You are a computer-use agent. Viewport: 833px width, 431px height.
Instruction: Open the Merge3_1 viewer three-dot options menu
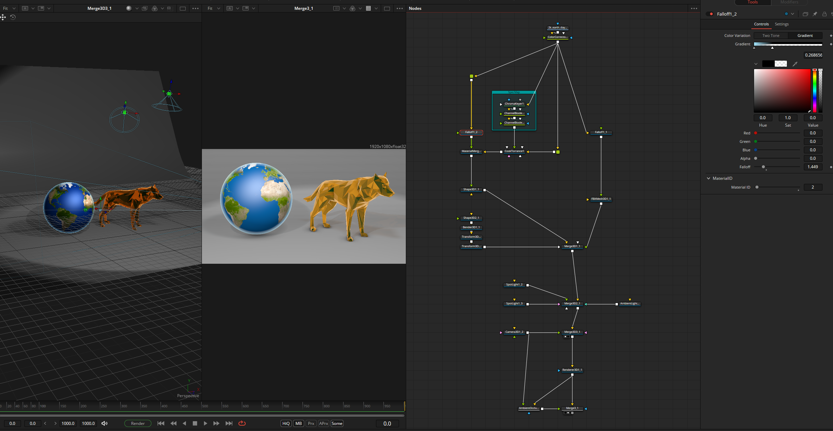click(400, 8)
